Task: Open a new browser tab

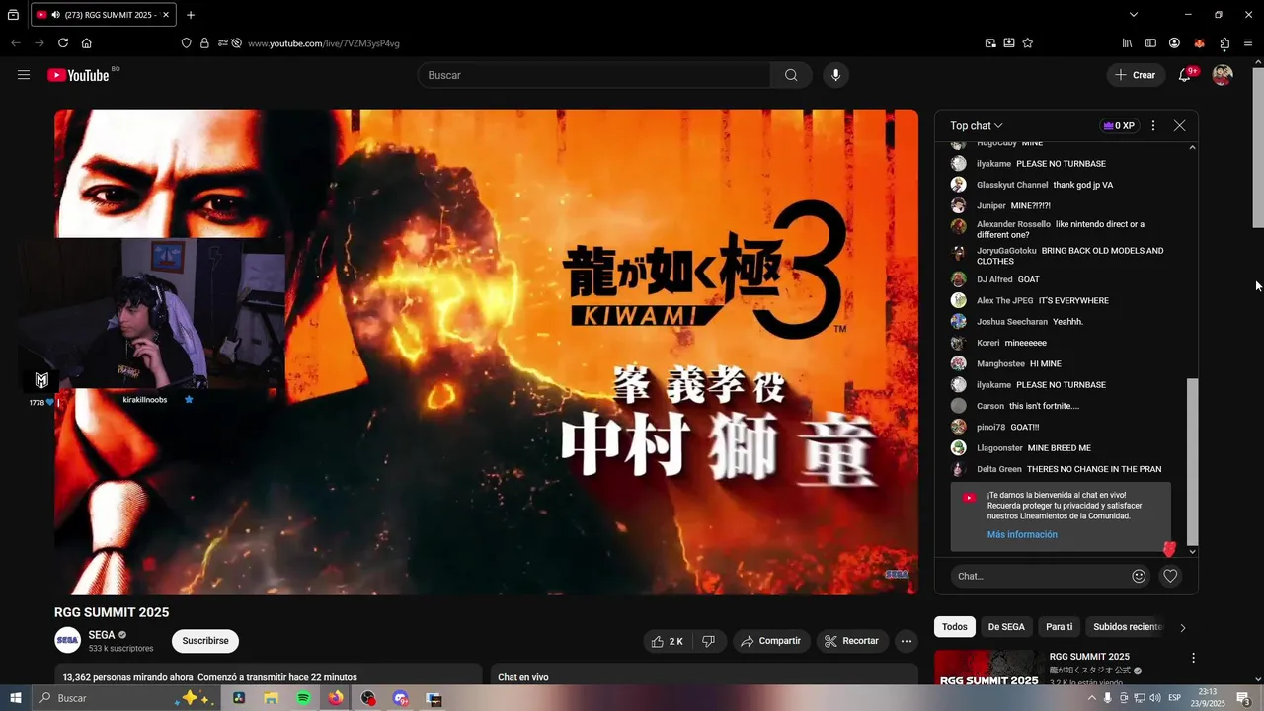Action: coord(191,15)
